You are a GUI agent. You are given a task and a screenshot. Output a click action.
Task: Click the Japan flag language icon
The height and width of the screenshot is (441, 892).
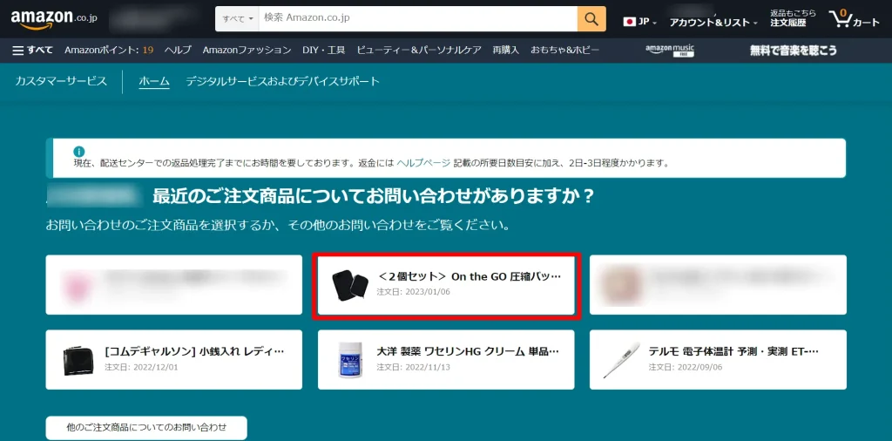pyautogui.click(x=629, y=22)
